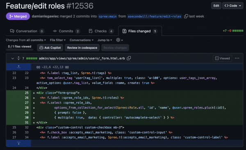Click the Checks tab checklist icon
Image resolution: width=246 pixels, height=150 pixels.
pos(91,31)
